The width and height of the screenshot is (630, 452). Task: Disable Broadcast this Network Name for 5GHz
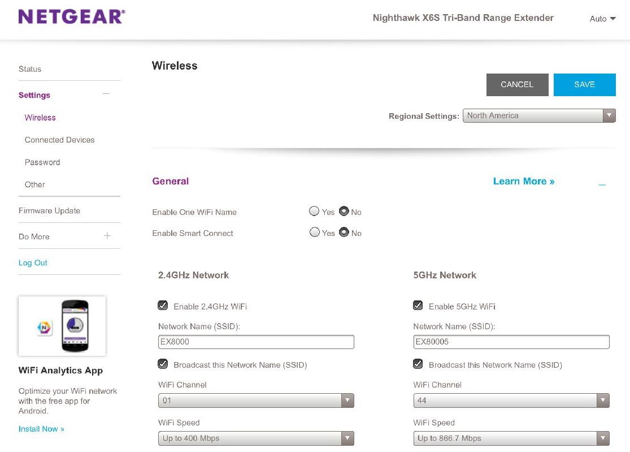(x=418, y=364)
